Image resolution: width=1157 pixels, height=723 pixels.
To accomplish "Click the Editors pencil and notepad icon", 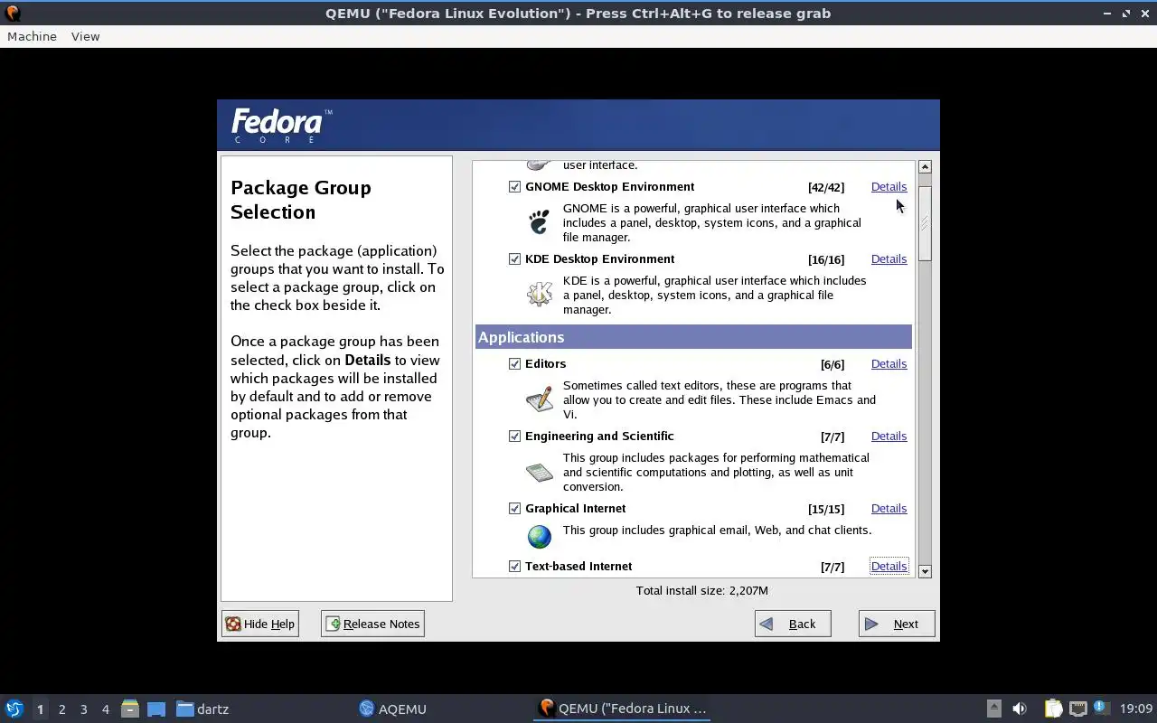I will [x=539, y=399].
